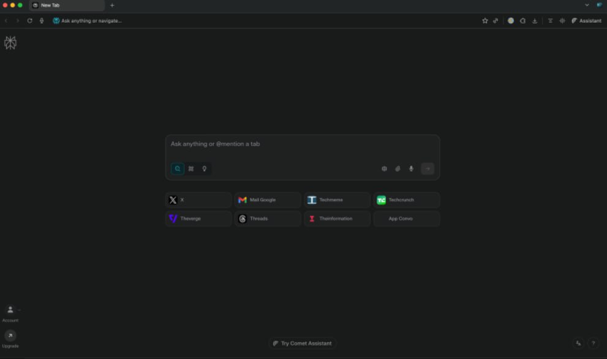This screenshot has height=359, width=607.
Task: Open the App Convo shortcut
Action: point(407,219)
